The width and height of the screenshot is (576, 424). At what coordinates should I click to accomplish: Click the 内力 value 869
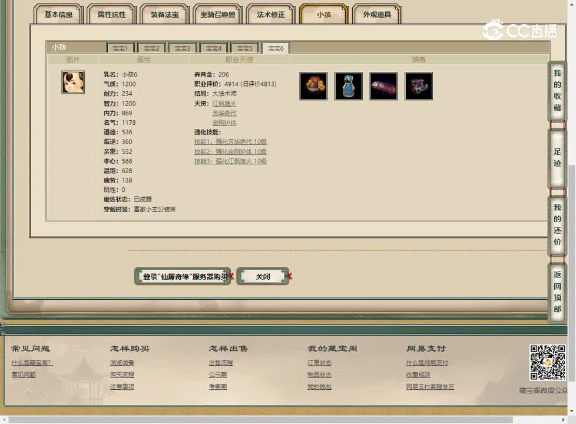[x=127, y=113]
